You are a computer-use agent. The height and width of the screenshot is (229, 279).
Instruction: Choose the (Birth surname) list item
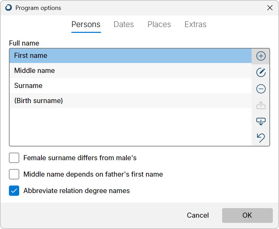[131, 101]
